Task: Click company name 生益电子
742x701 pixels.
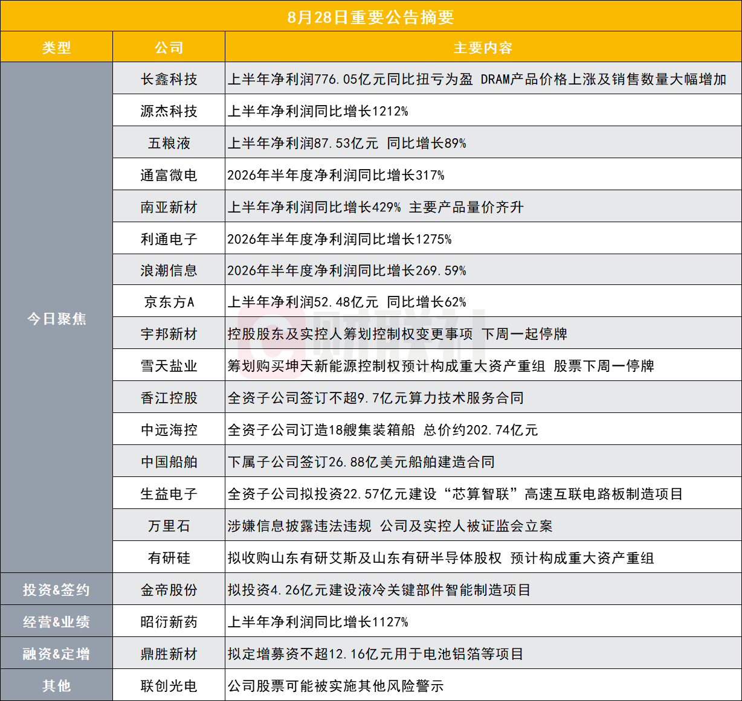Action: (x=169, y=494)
